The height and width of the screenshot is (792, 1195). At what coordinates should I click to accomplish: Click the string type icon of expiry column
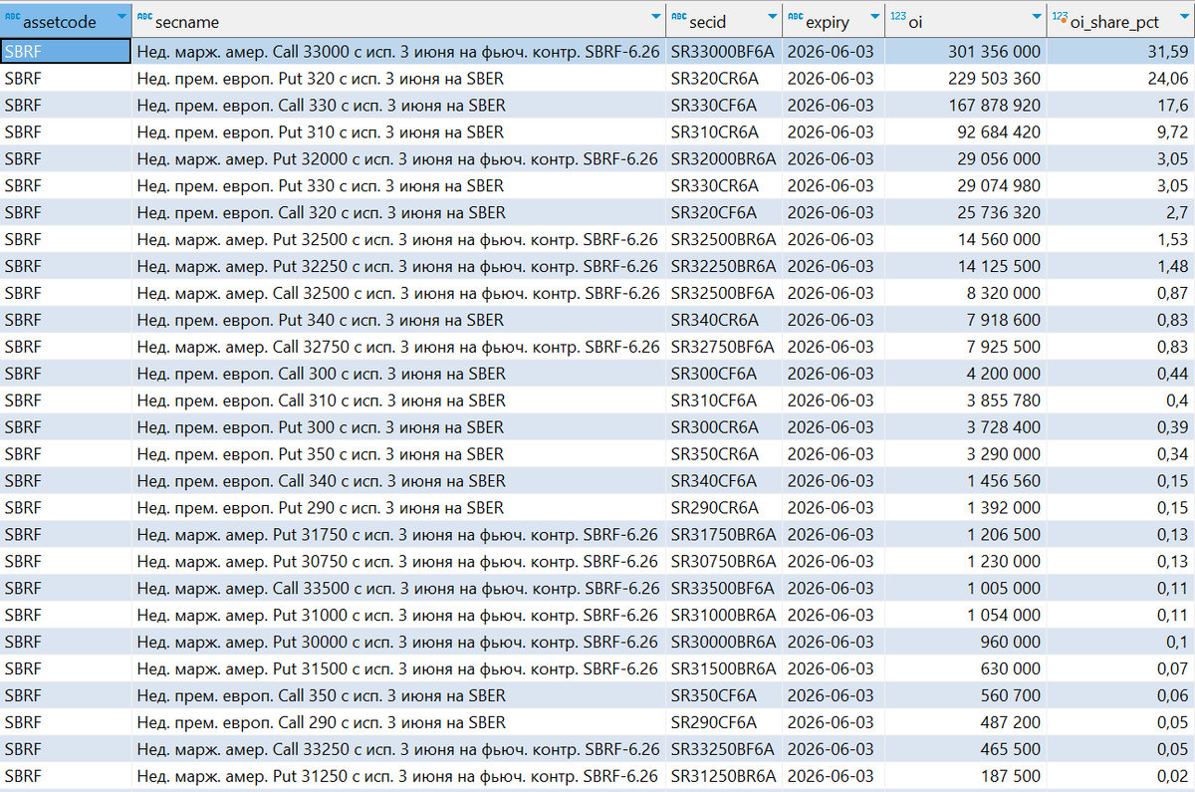(795, 17)
